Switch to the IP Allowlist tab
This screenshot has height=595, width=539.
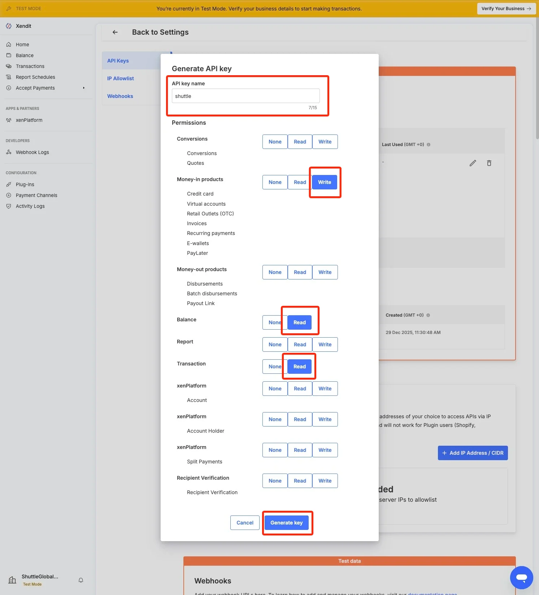click(x=121, y=78)
